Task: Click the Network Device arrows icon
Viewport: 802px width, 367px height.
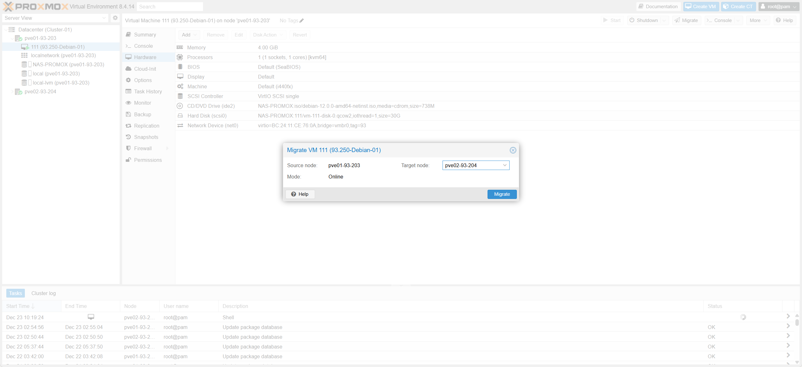Action: (180, 125)
